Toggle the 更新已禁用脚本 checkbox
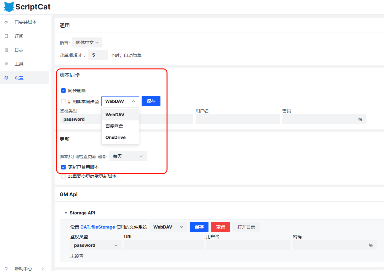Viewport: 384px width, 271px height. point(63,167)
